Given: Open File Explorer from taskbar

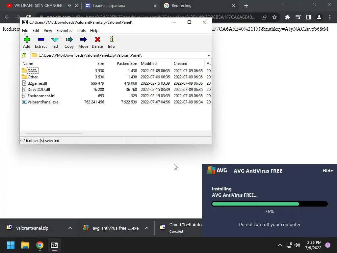Looking at the screenshot, I should 25,245.
